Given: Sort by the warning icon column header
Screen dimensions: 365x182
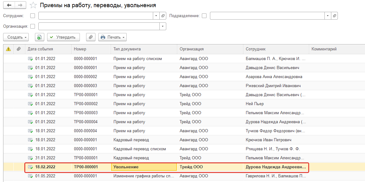Looking at the screenshot, I should tap(8, 49).
